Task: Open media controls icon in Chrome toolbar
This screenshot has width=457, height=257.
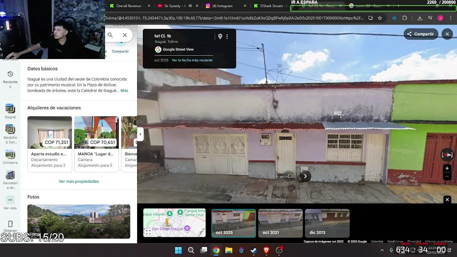Action: 430,18
